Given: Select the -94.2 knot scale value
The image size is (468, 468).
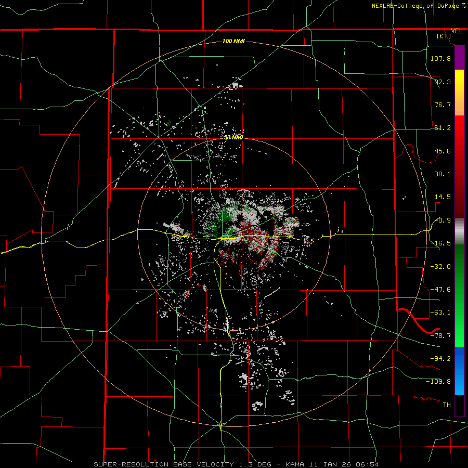Looking at the screenshot, I should click(x=440, y=358).
